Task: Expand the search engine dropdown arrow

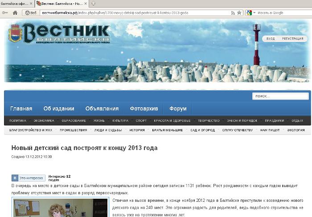Action: (254, 13)
